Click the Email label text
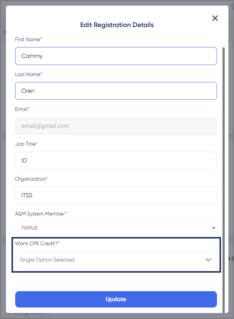This screenshot has height=319, width=234. click(x=21, y=109)
